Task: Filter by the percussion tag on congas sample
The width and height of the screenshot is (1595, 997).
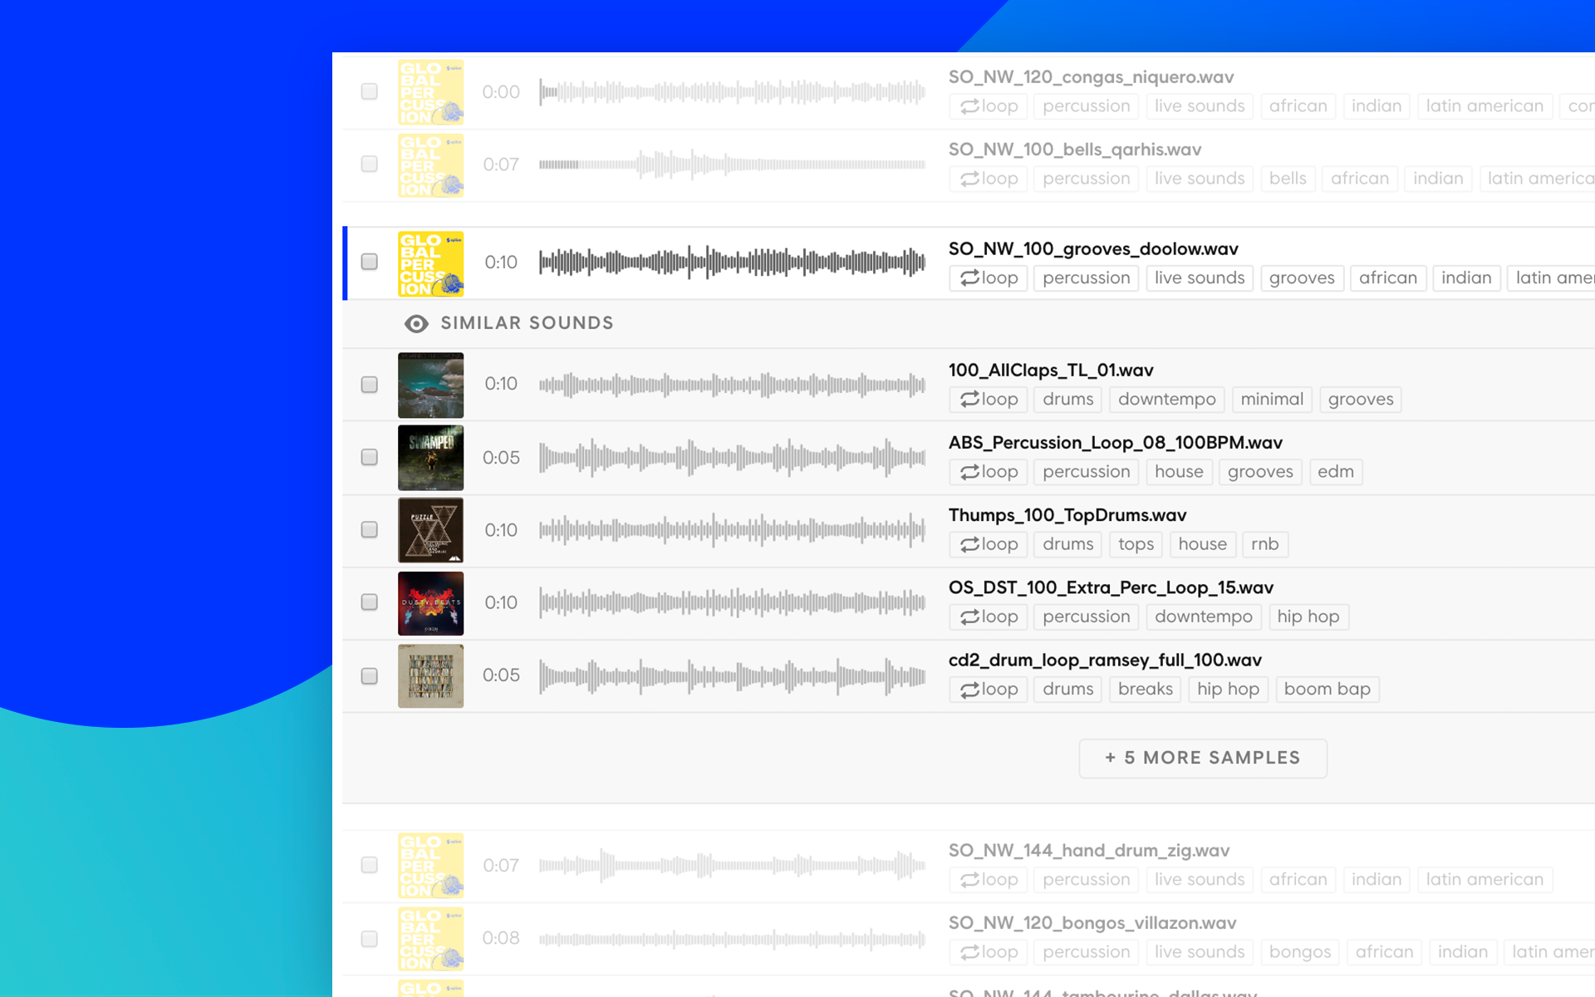Action: (1085, 106)
